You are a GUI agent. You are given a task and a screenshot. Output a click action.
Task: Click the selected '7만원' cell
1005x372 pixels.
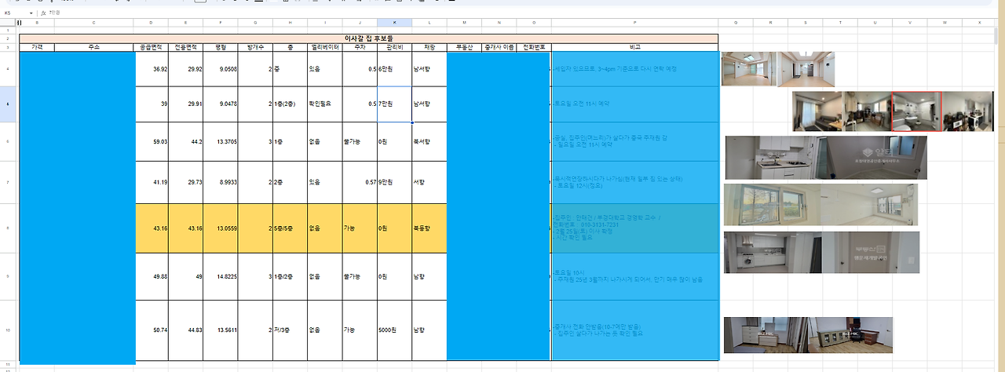394,104
